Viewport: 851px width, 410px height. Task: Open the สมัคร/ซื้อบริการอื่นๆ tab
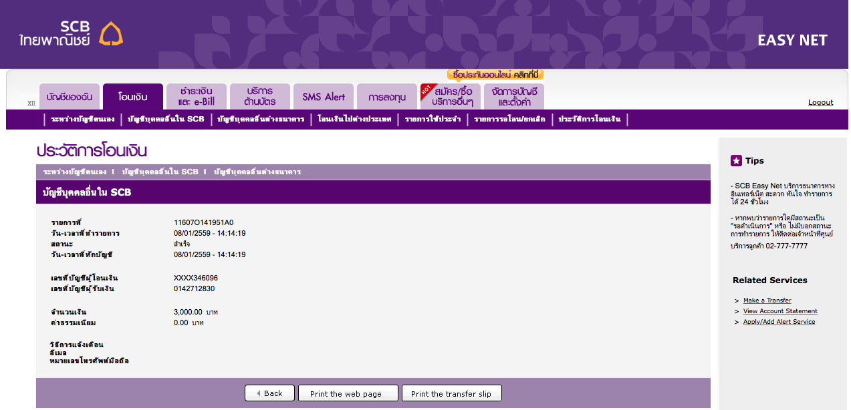pos(452,97)
